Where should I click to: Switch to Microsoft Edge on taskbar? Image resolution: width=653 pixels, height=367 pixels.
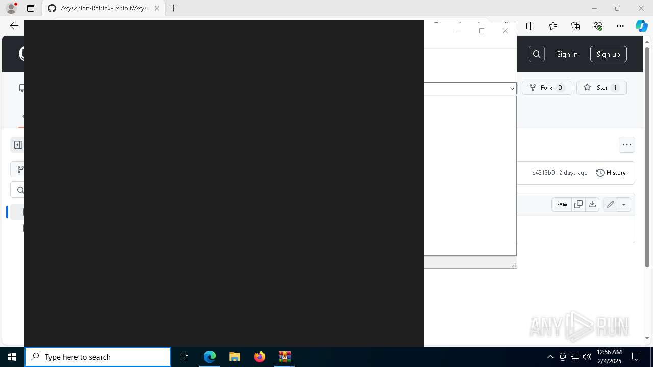tap(210, 357)
